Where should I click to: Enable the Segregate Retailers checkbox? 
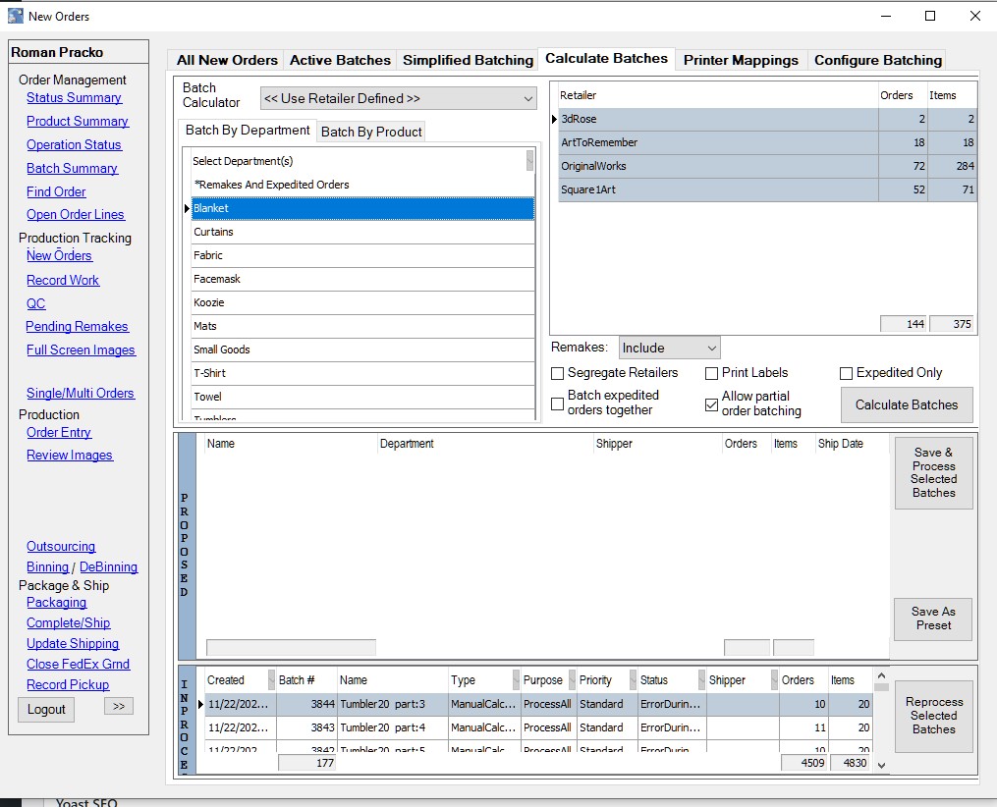click(x=558, y=373)
